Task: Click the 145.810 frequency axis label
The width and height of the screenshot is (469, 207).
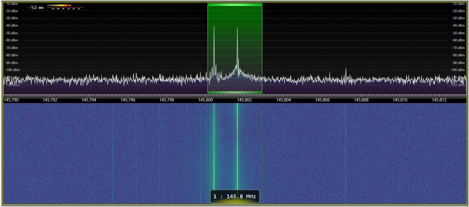Action: coord(400,100)
